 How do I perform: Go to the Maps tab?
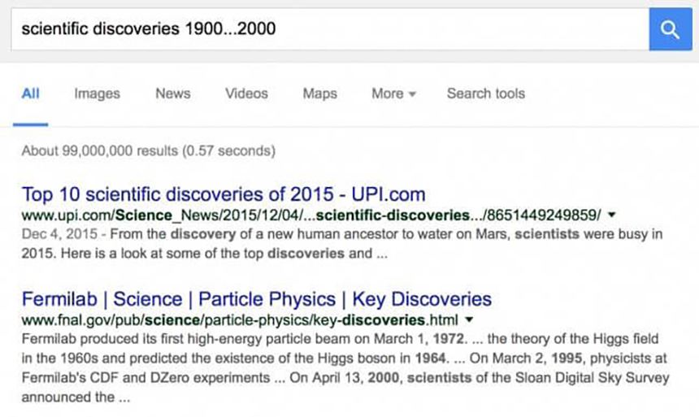pos(319,93)
